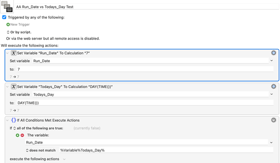This screenshot has height=163, width=280.
Task: Open the 'Or by script' popup
Action: 19,32
